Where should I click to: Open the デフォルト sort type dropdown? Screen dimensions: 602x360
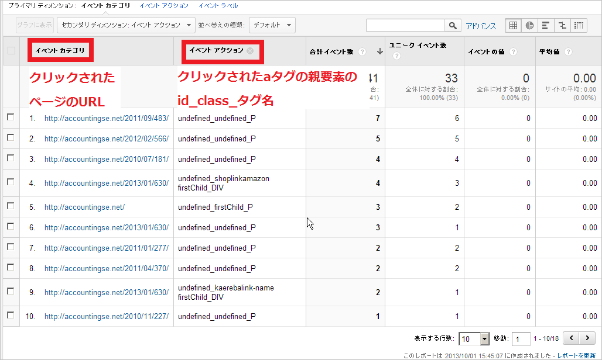click(x=272, y=25)
